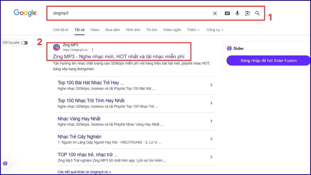The height and width of the screenshot is (175, 311).
Task: Open Top 100 Bài Hát Nhạc Trẻ Hay link
Action: tap(91, 83)
